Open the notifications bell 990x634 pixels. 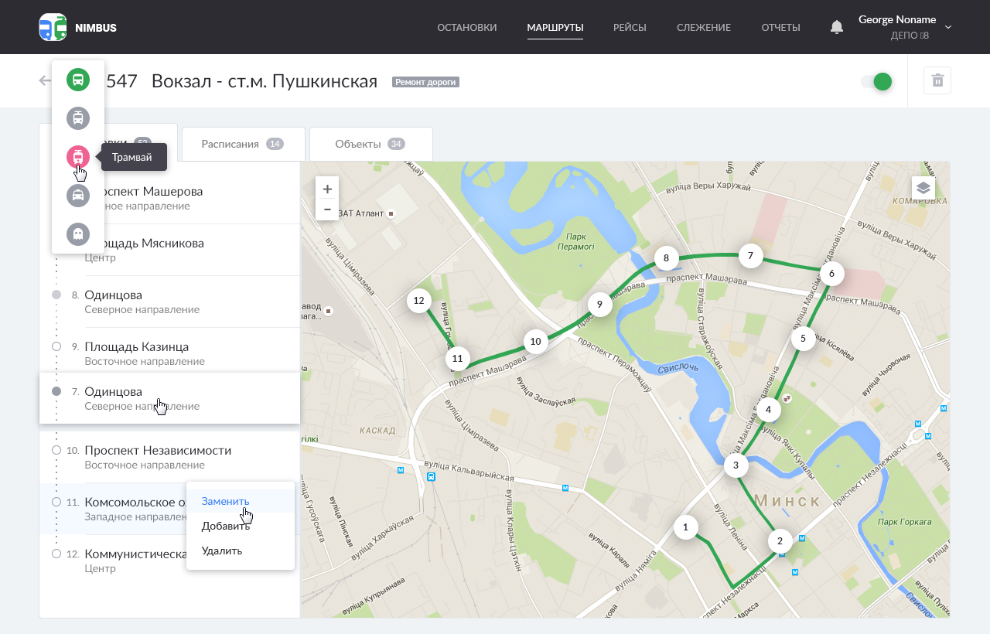[x=836, y=26]
